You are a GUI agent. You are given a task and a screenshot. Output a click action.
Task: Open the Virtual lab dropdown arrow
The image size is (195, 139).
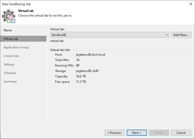click(167, 35)
